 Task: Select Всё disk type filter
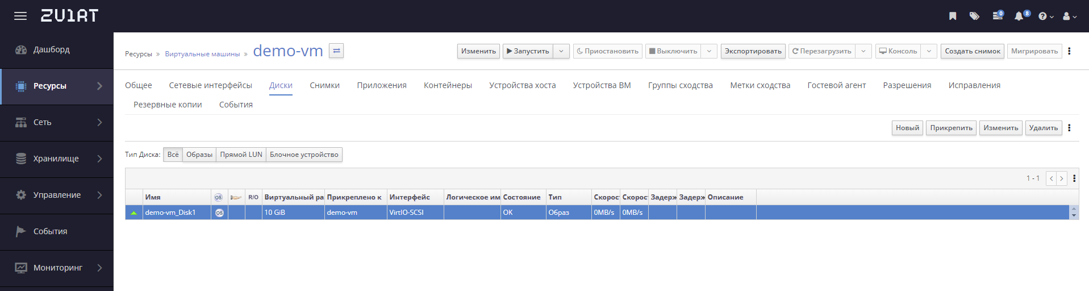tap(173, 155)
